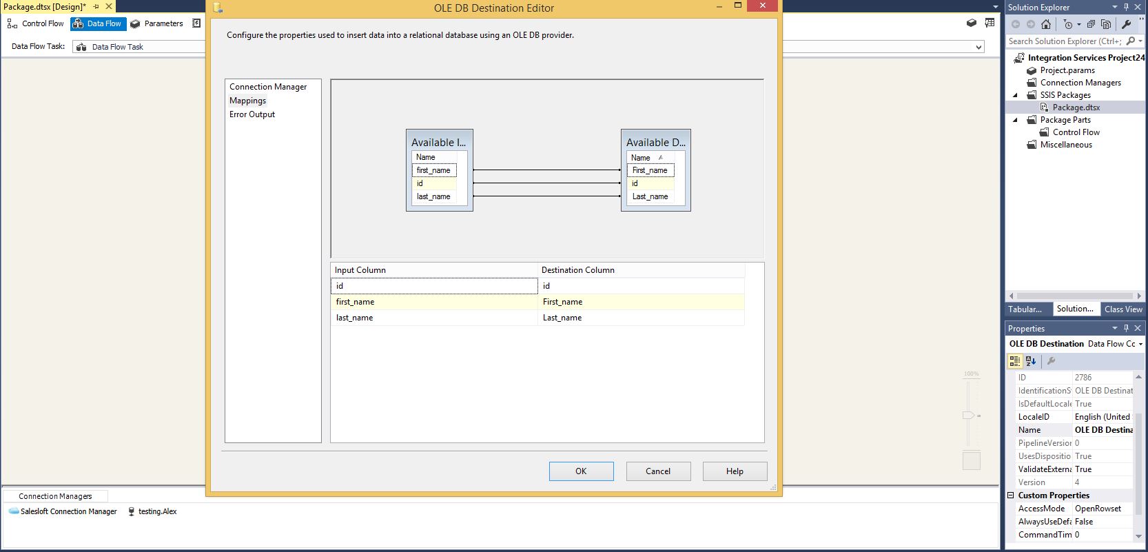Switch to the Tabular panel tab
This screenshot has width=1148, height=552.
(x=1025, y=309)
